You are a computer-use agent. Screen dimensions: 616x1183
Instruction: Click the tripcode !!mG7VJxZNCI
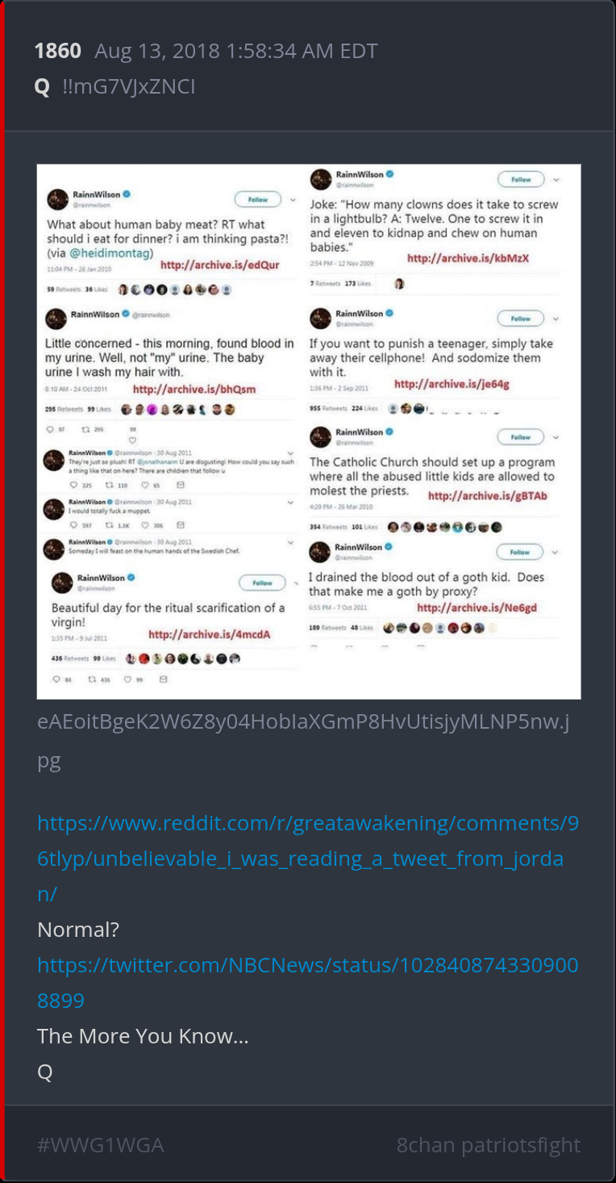[x=129, y=86]
